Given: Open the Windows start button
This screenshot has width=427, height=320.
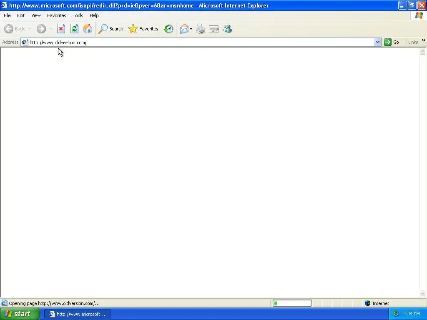Looking at the screenshot, I should [20, 314].
